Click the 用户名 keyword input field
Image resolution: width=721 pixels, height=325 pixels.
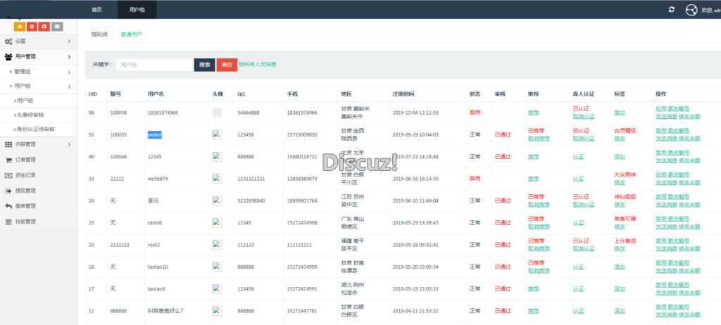click(x=154, y=65)
